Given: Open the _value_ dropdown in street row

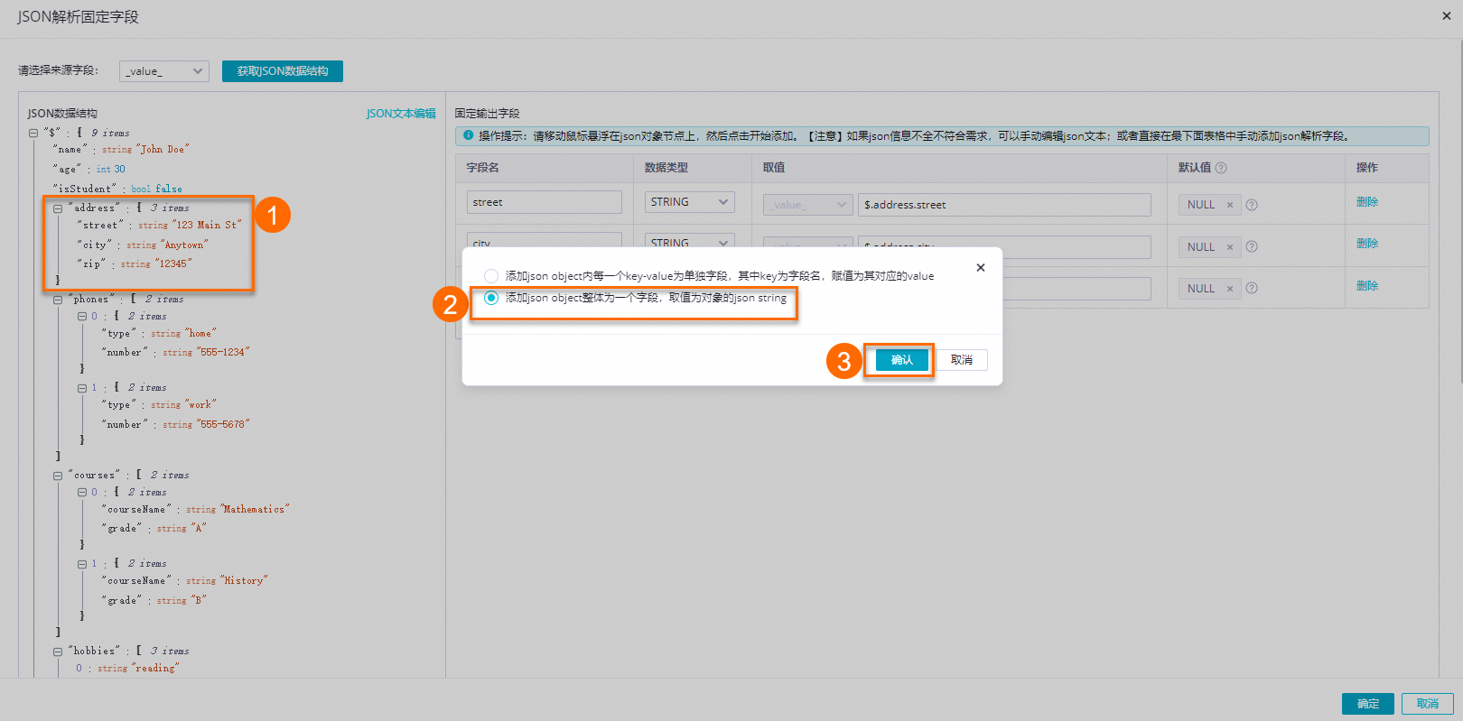Looking at the screenshot, I should pos(808,205).
